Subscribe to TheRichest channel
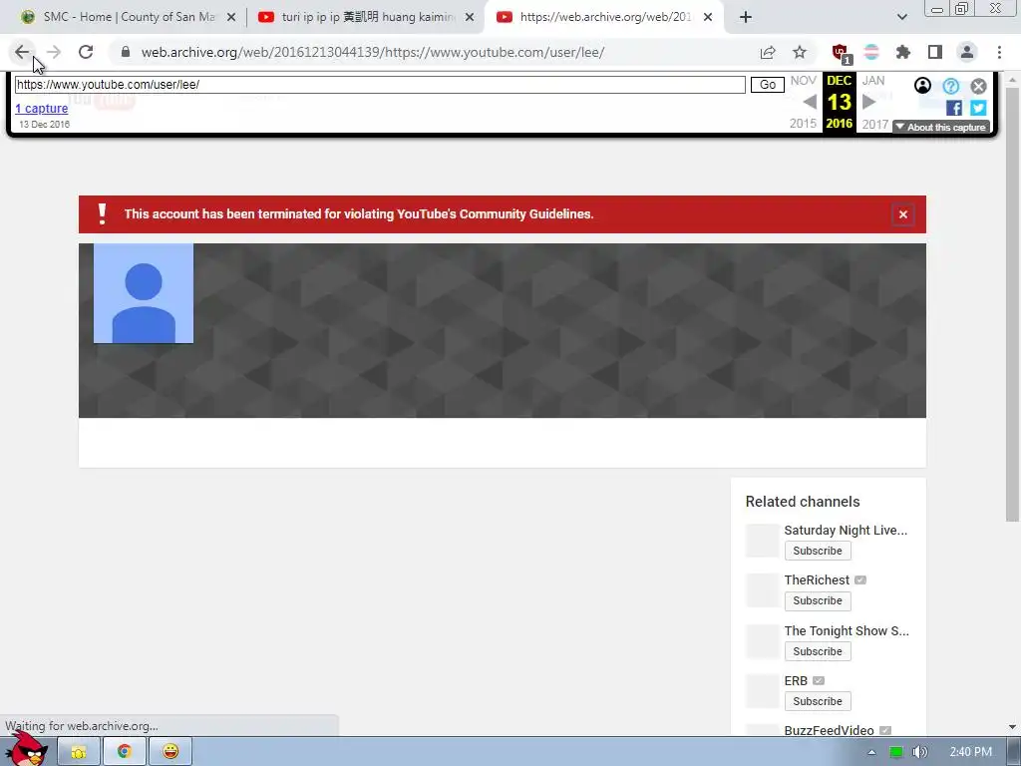 pos(818,600)
